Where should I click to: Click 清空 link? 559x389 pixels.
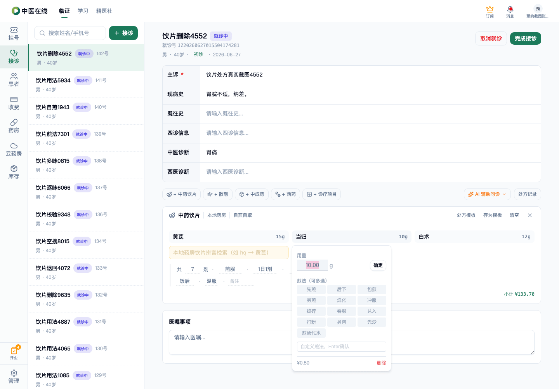(514, 215)
